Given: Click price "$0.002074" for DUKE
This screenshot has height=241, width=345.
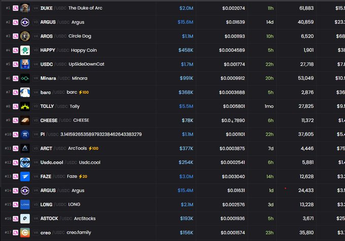Looking at the screenshot, I should [233, 8].
